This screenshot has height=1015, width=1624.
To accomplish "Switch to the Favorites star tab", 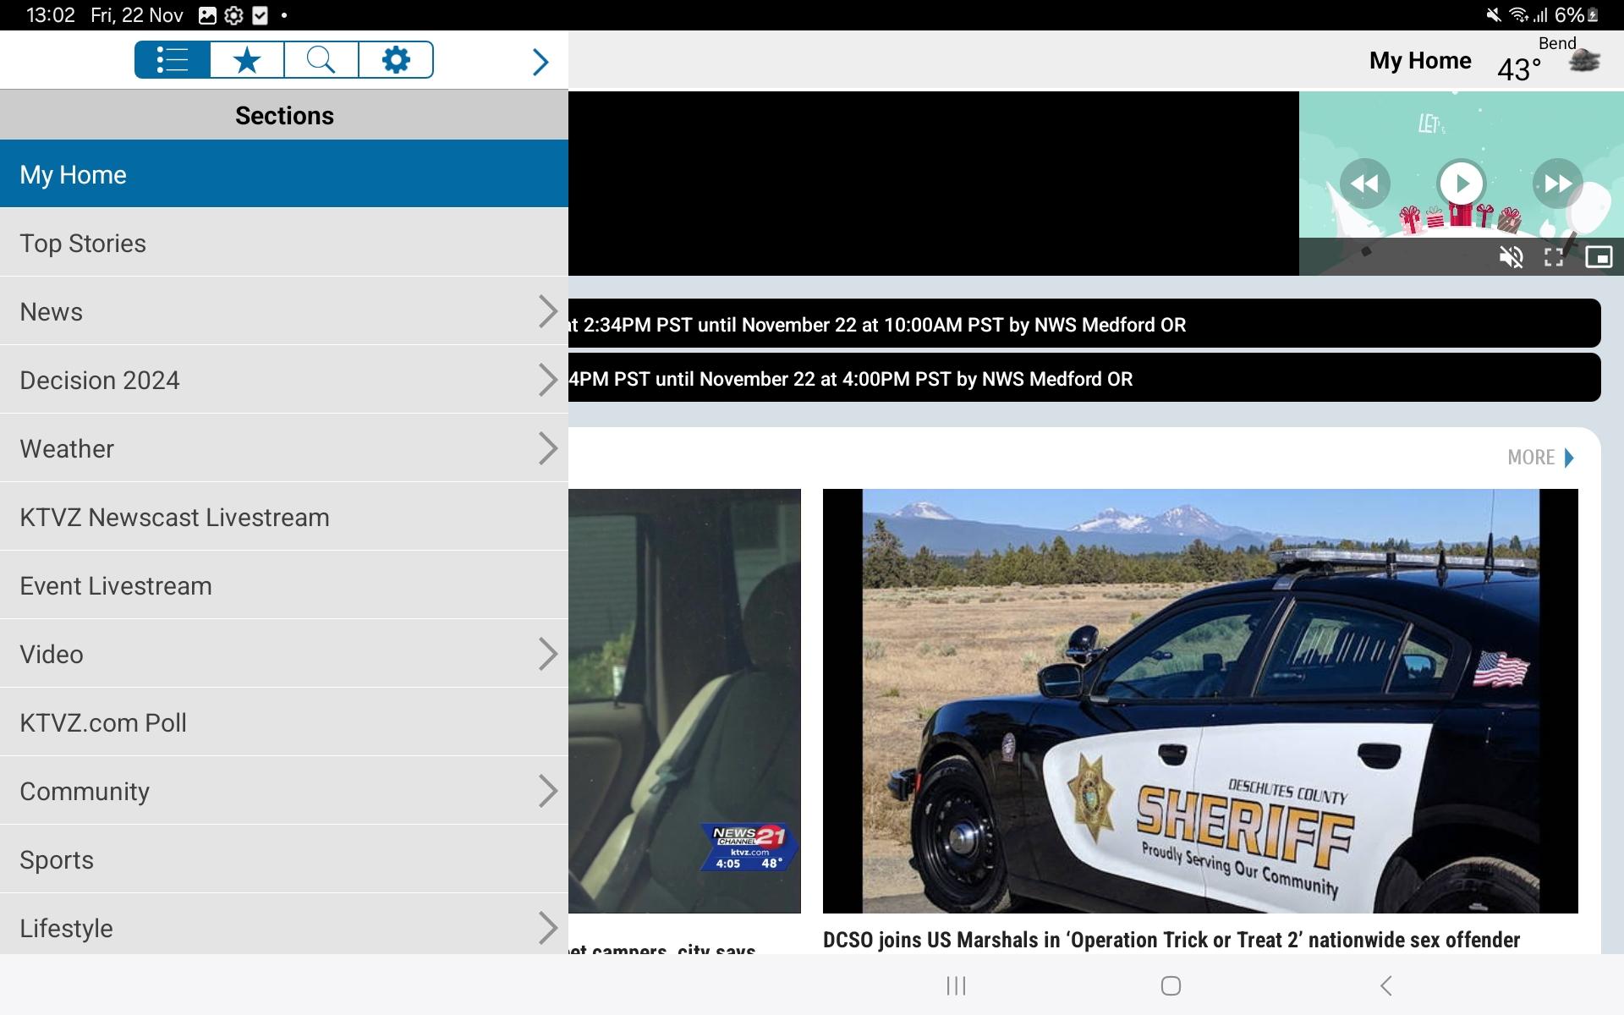I will click(247, 60).
